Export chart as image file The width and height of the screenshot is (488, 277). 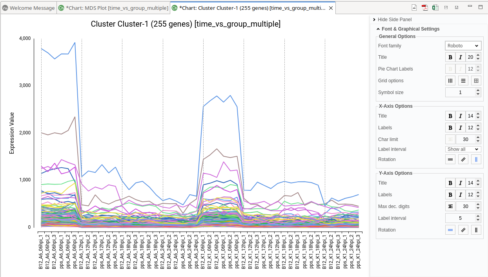414,7
